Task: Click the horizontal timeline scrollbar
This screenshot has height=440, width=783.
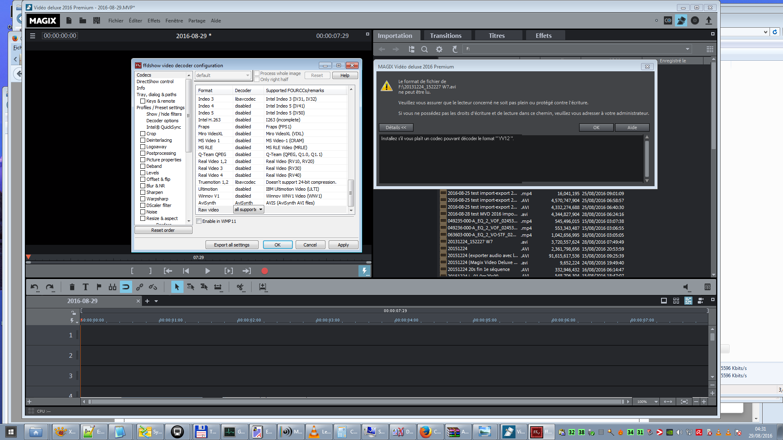Action: click(355, 402)
